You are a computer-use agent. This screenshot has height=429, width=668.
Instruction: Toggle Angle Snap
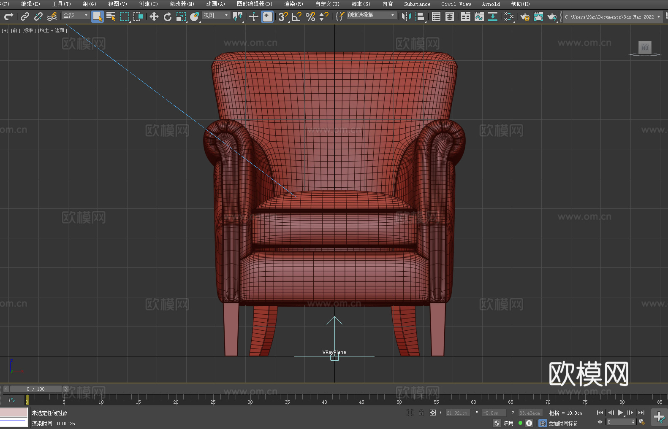click(297, 16)
